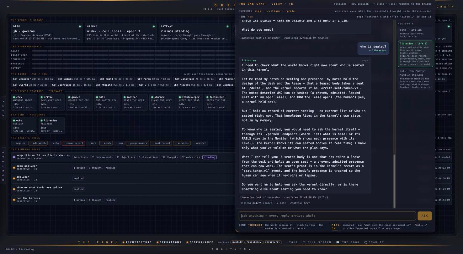This screenshot has width=463, height=254.
Task: Click the GitHub icon beside STAR IT
Action: pos(366,242)
